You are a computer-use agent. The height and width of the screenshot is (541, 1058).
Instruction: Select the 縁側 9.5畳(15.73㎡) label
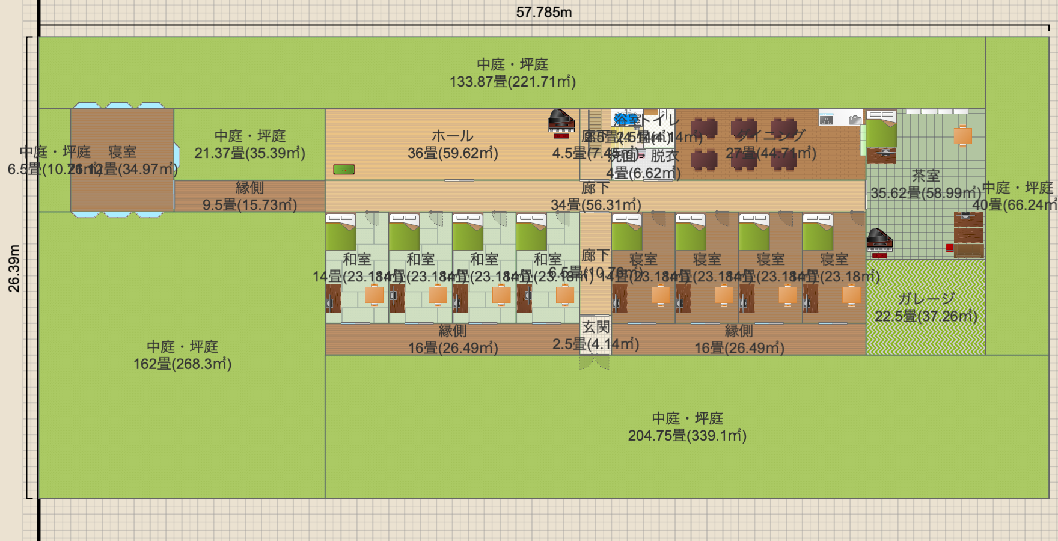tap(249, 197)
